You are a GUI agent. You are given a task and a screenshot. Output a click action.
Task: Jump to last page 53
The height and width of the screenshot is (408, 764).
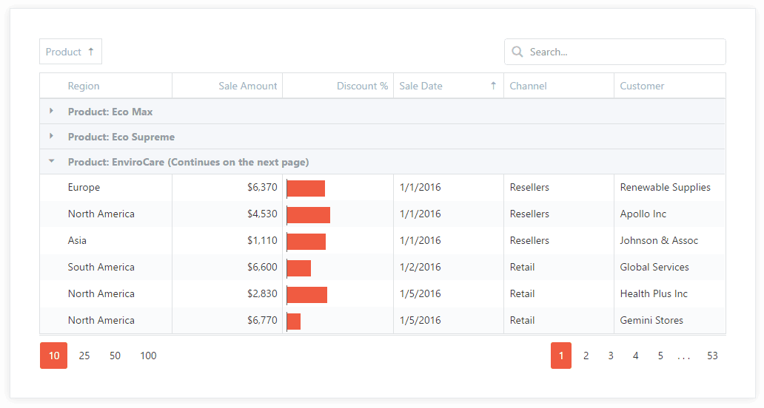coord(712,356)
